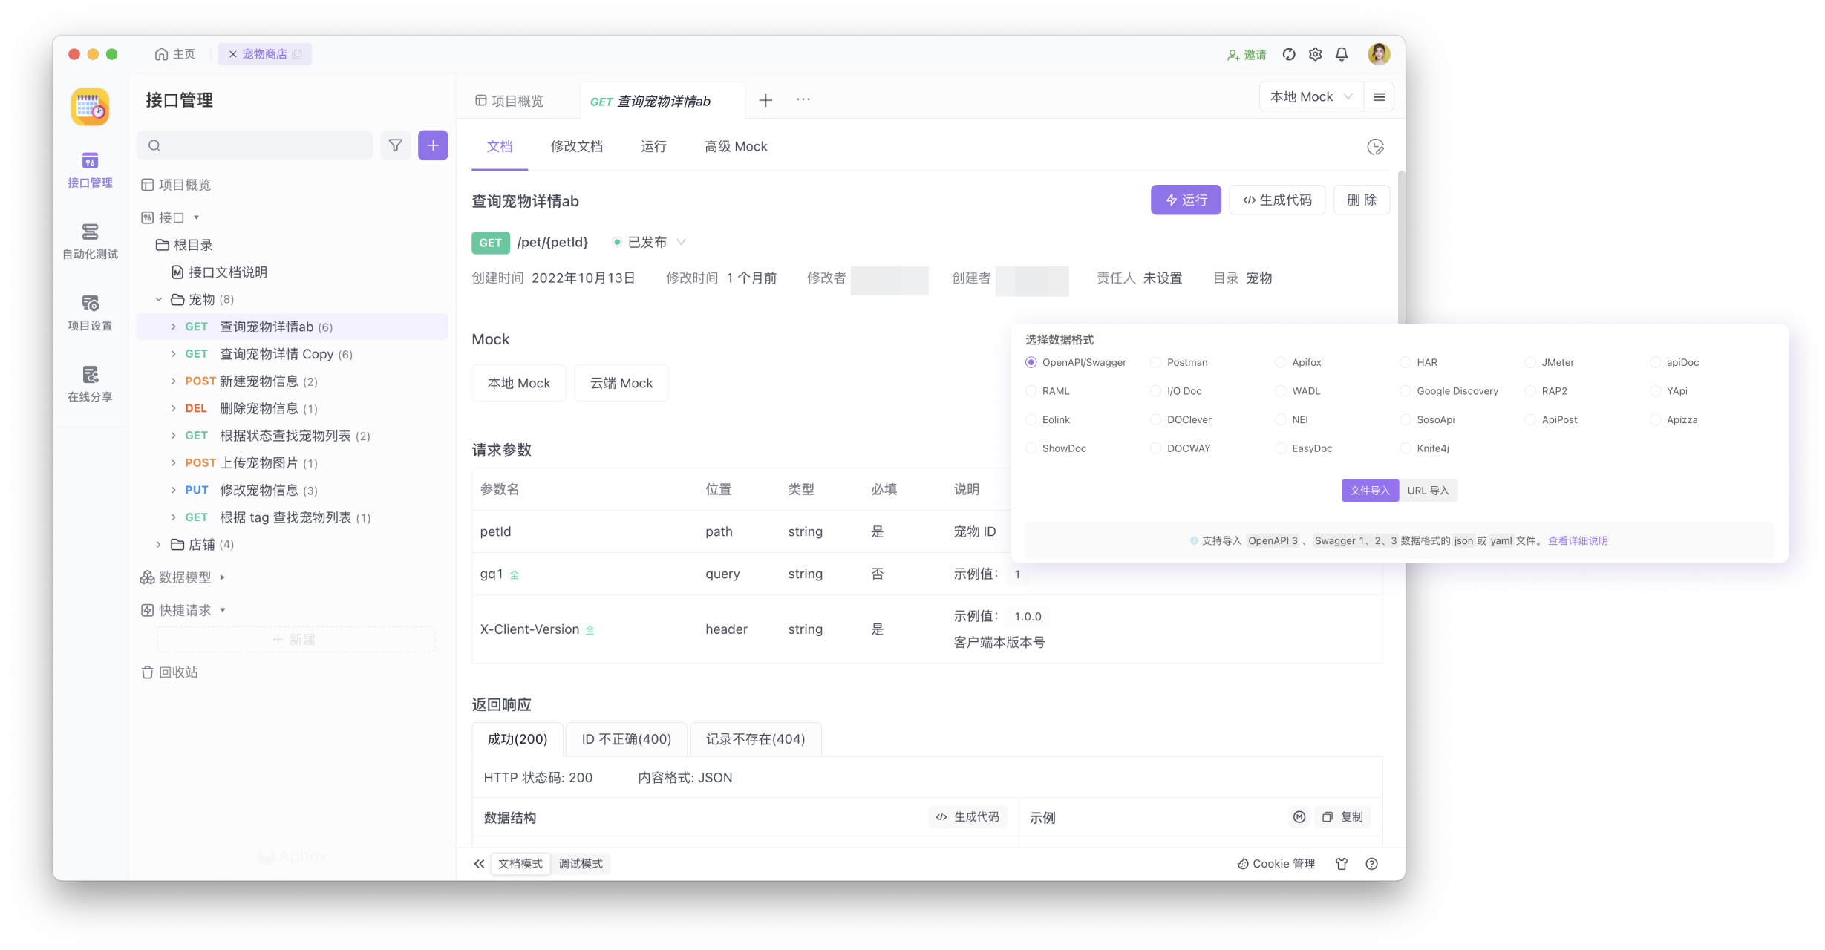Open the ID 不正确(400) response tab

point(627,738)
